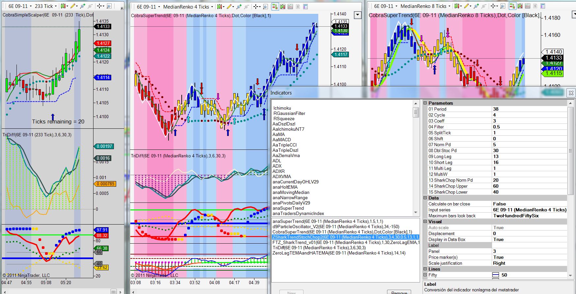The width and height of the screenshot is (576, 294).
Task: Collapse the Lines property section
Action: pos(425,269)
